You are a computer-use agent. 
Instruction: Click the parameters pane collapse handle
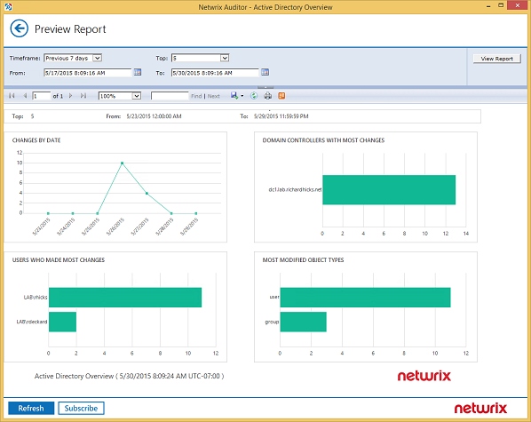click(265, 87)
